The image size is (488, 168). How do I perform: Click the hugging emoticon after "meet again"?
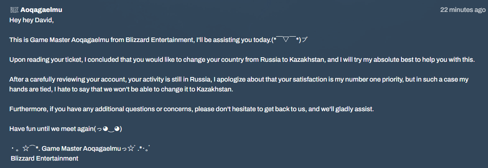point(108,129)
